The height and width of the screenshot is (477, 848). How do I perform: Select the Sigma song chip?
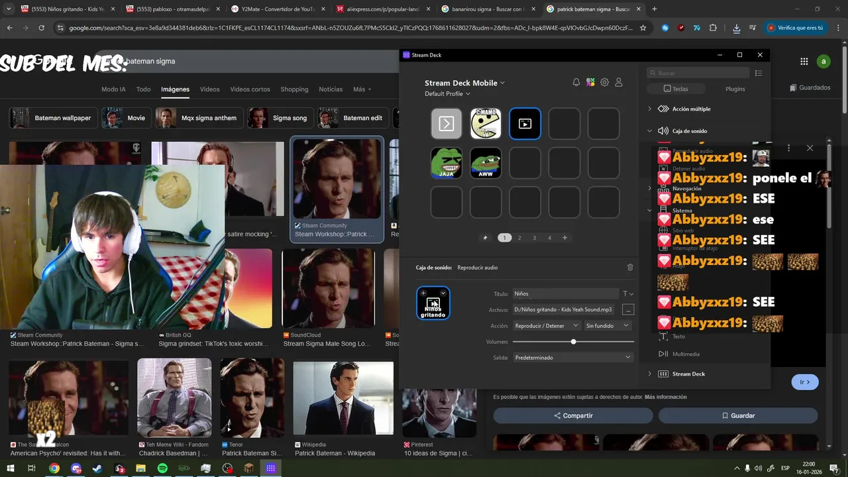[281, 118]
